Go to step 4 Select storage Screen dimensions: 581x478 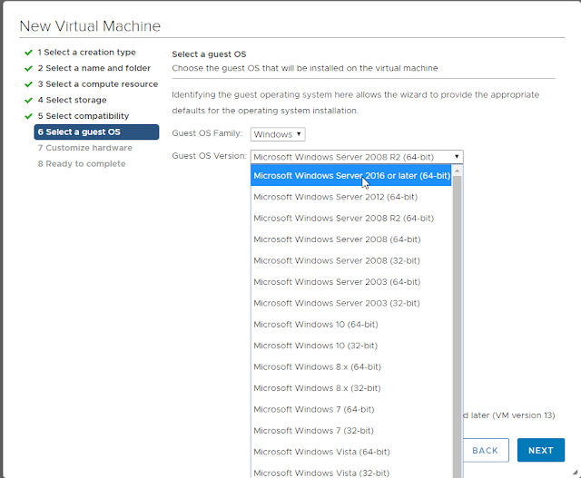click(73, 100)
